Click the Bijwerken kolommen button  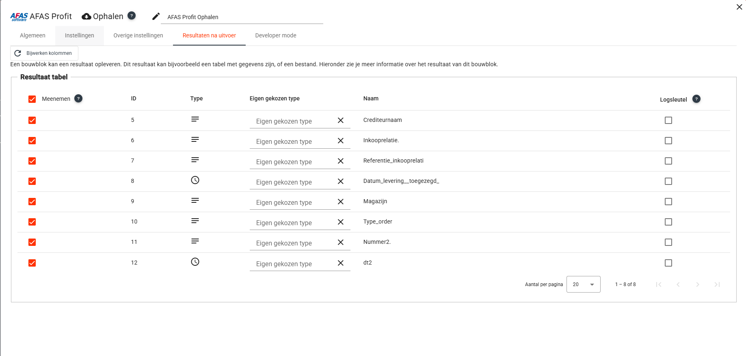[x=44, y=53]
